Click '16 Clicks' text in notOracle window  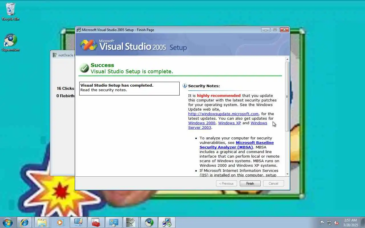(65, 88)
